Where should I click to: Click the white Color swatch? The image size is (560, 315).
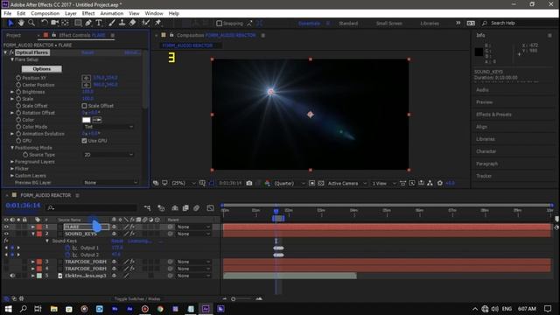point(87,120)
